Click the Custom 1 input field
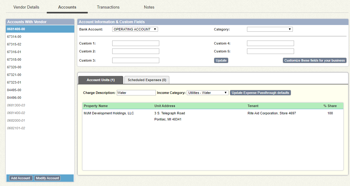The width and height of the screenshot is (350, 186). pos(135,43)
